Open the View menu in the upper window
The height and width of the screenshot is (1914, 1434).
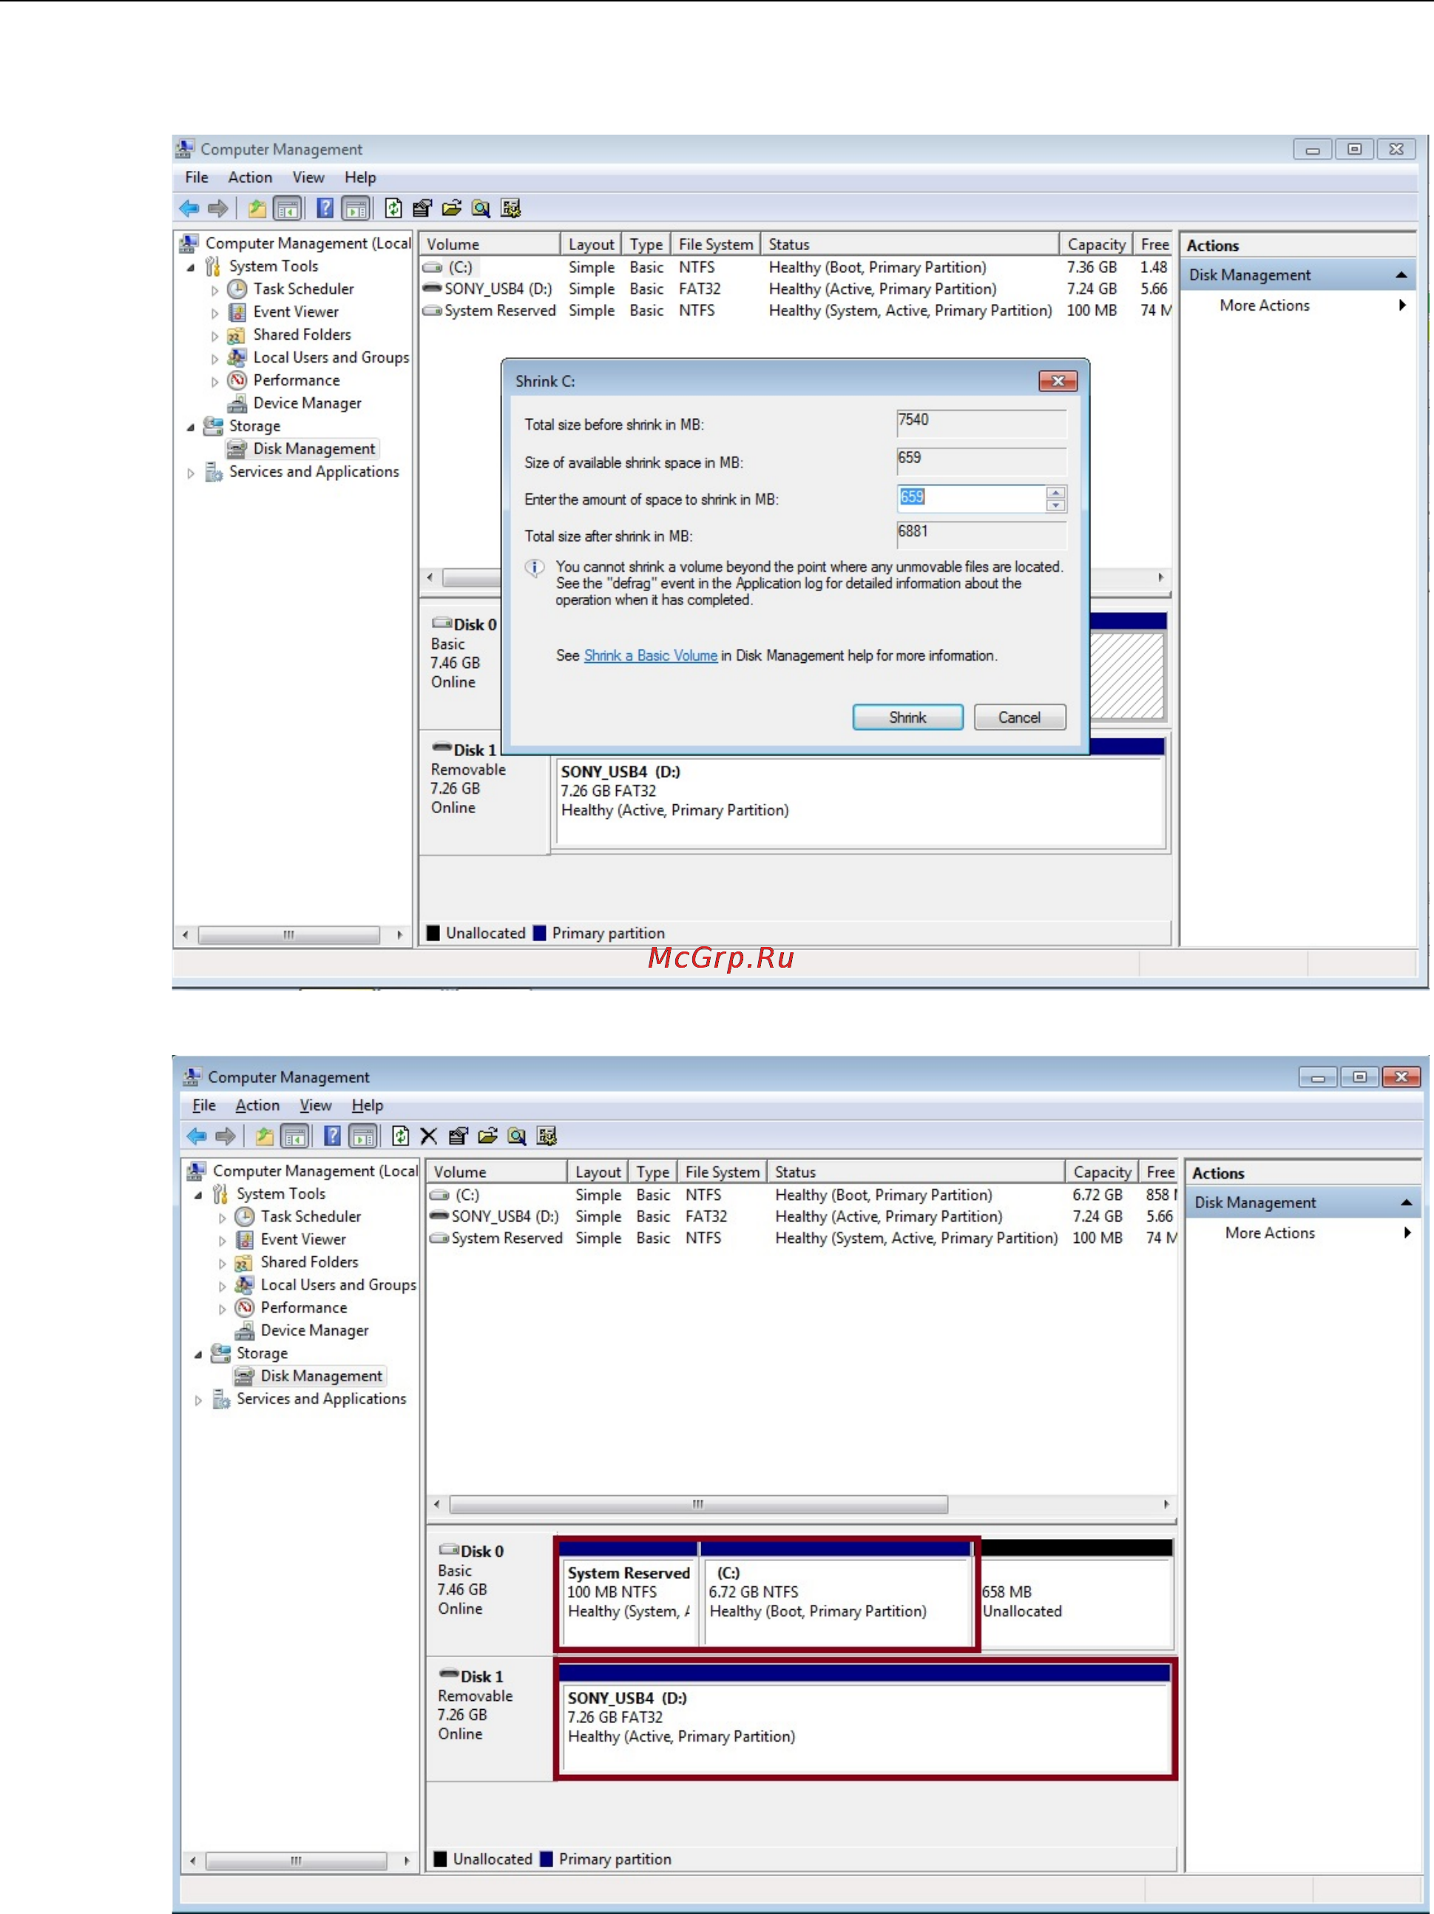pos(308,178)
